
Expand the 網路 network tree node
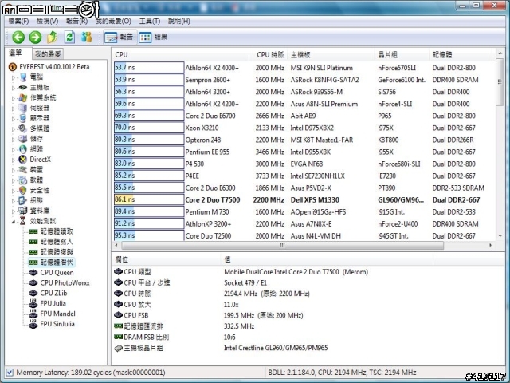coord(14,149)
